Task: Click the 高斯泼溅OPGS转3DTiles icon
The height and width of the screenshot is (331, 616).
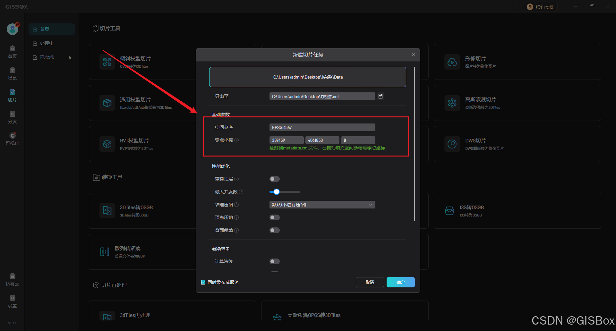Action: (x=277, y=317)
